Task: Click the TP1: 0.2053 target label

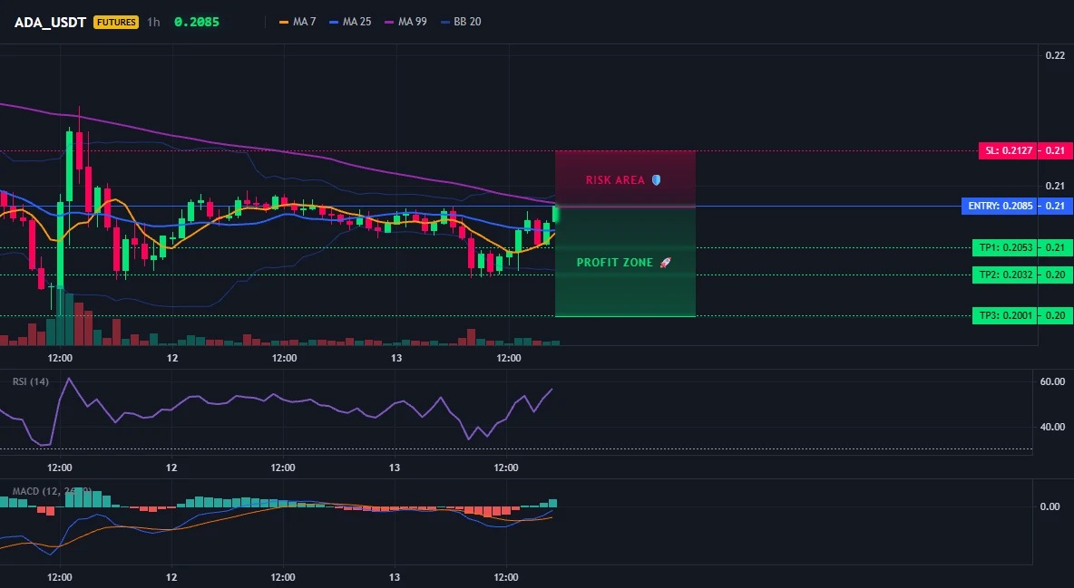Action: [x=1005, y=248]
